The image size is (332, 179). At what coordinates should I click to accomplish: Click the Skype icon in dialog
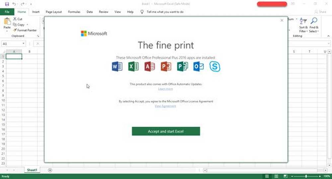point(214,67)
